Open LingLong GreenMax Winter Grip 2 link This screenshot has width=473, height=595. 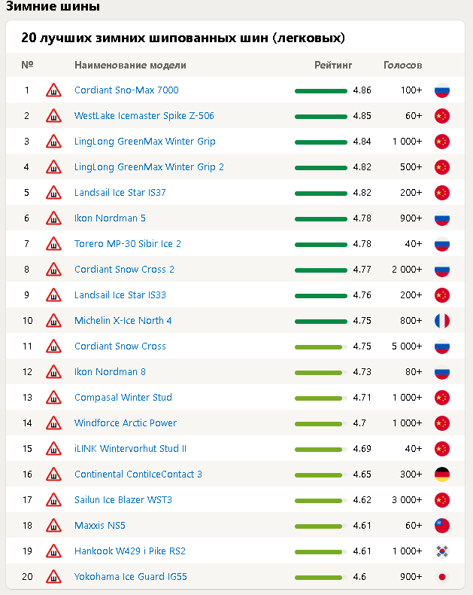(x=149, y=167)
